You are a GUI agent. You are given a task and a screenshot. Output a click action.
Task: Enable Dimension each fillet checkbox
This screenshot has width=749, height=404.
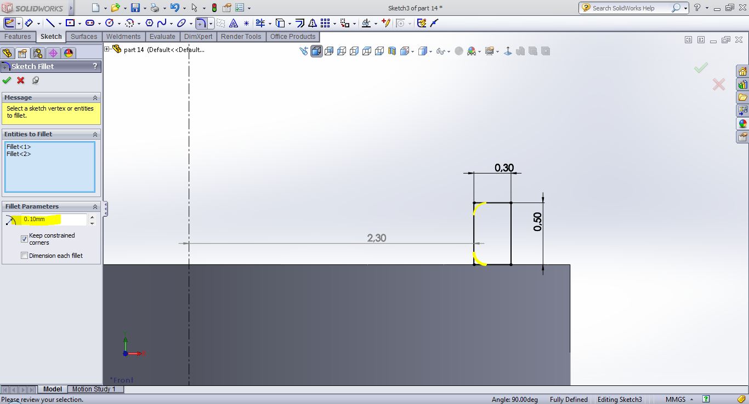[24, 256]
